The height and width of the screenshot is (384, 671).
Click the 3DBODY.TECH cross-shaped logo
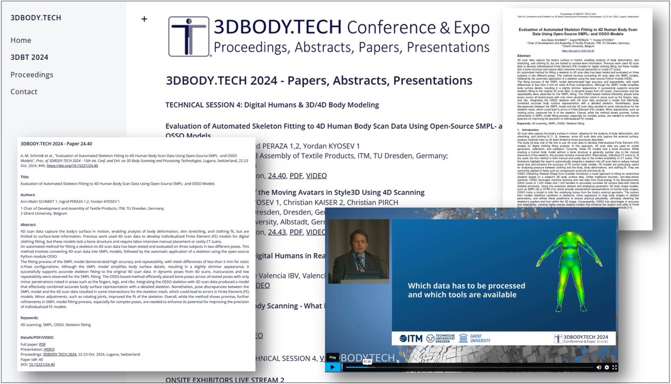pos(190,37)
